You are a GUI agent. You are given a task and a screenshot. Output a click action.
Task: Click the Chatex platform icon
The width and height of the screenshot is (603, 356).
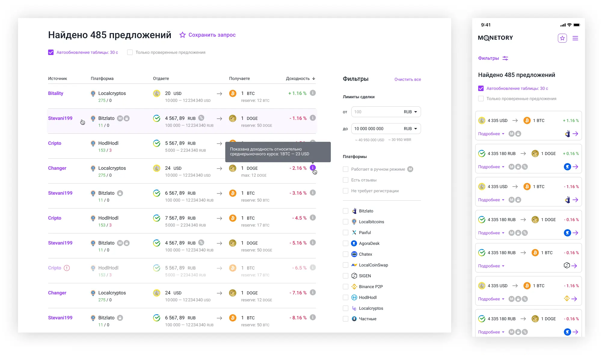(x=354, y=254)
